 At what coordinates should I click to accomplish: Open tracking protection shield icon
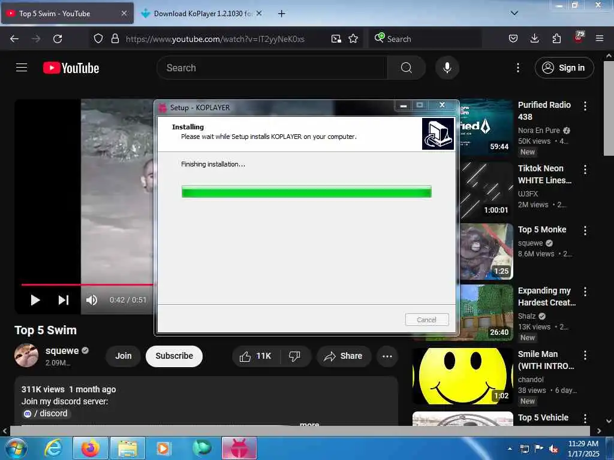click(98, 39)
